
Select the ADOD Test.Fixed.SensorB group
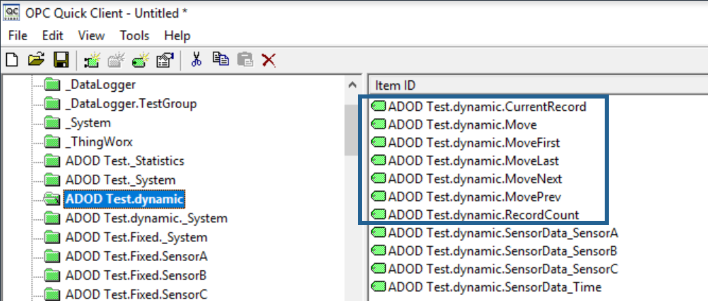(x=136, y=275)
